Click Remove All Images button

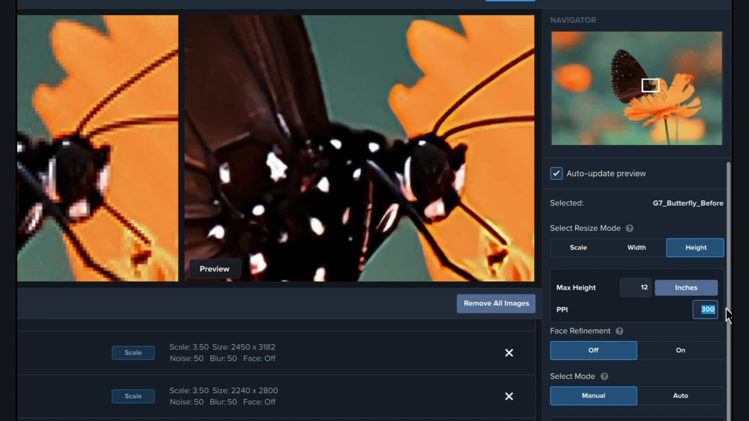click(496, 304)
